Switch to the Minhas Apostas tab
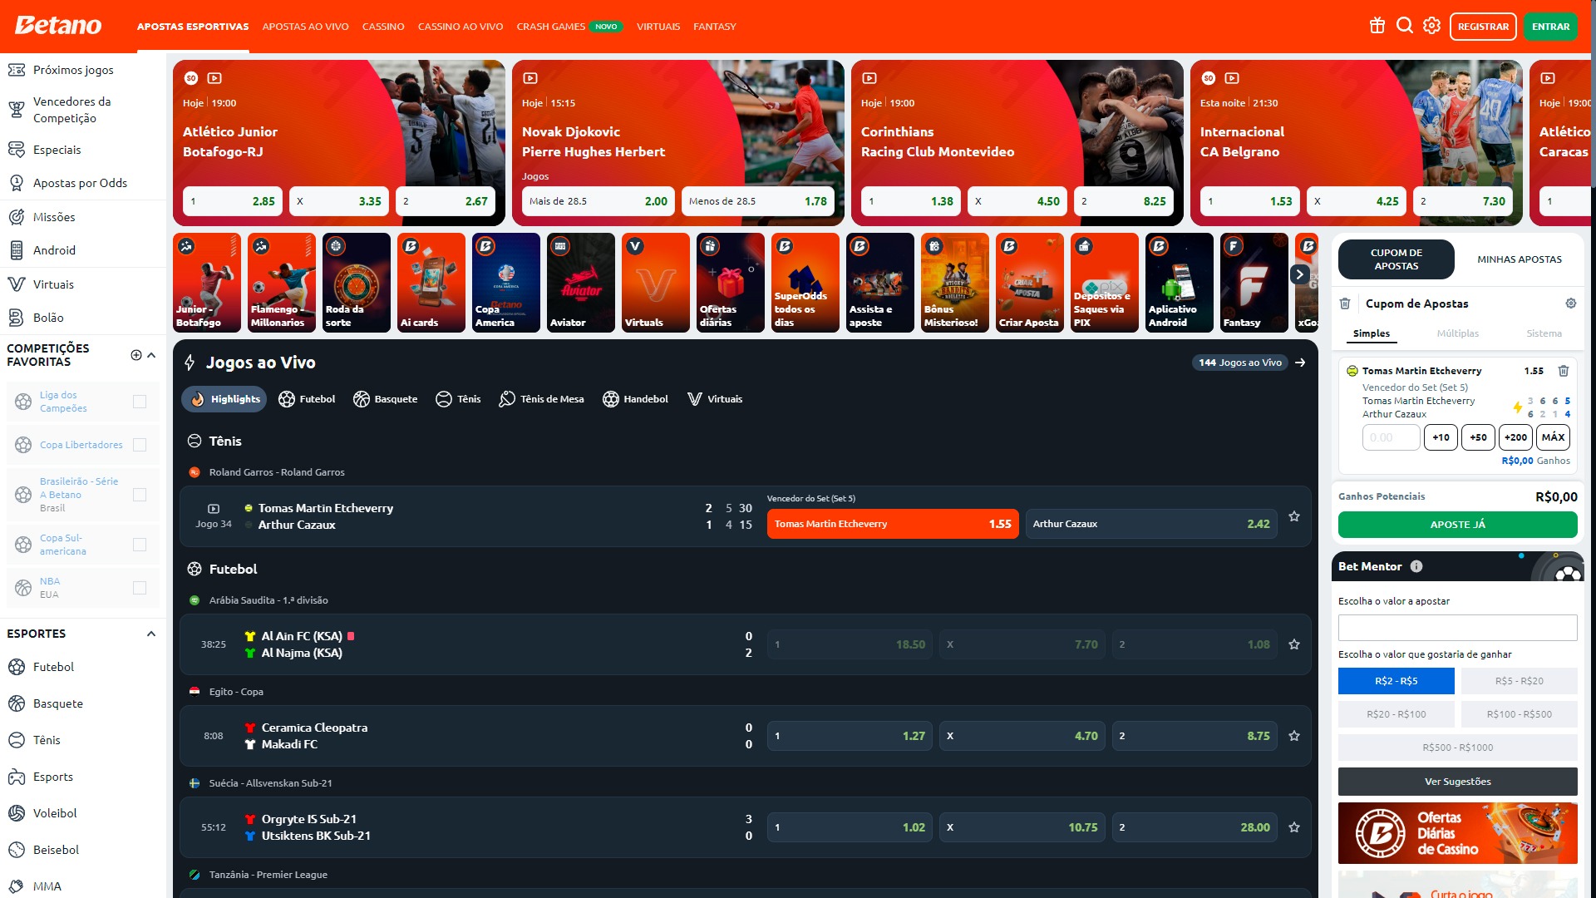This screenshot has width=1596, height=898. coord(1519,259)
